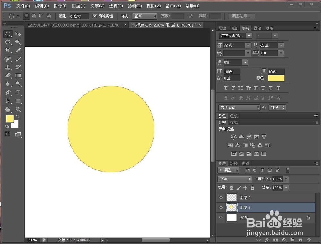Viewport: 321px width, 244px height.
Task: Open the tracking 120 dropdown
Action: 281,53
